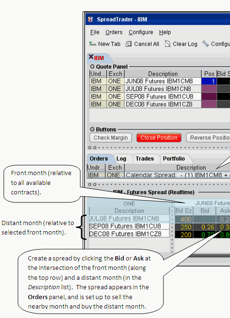The image size is (230, 318).
Task: Click the New Tab icon
Action: [93, 43]
